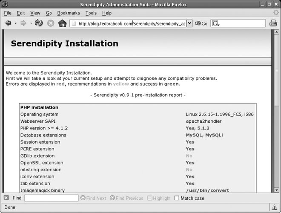Open the search engine selector dropdown
Viewport: 281px width, 213px height.
216,23
